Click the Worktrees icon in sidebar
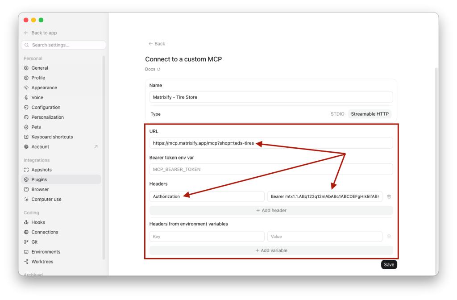457x300 pixels. tap(26, 262)
